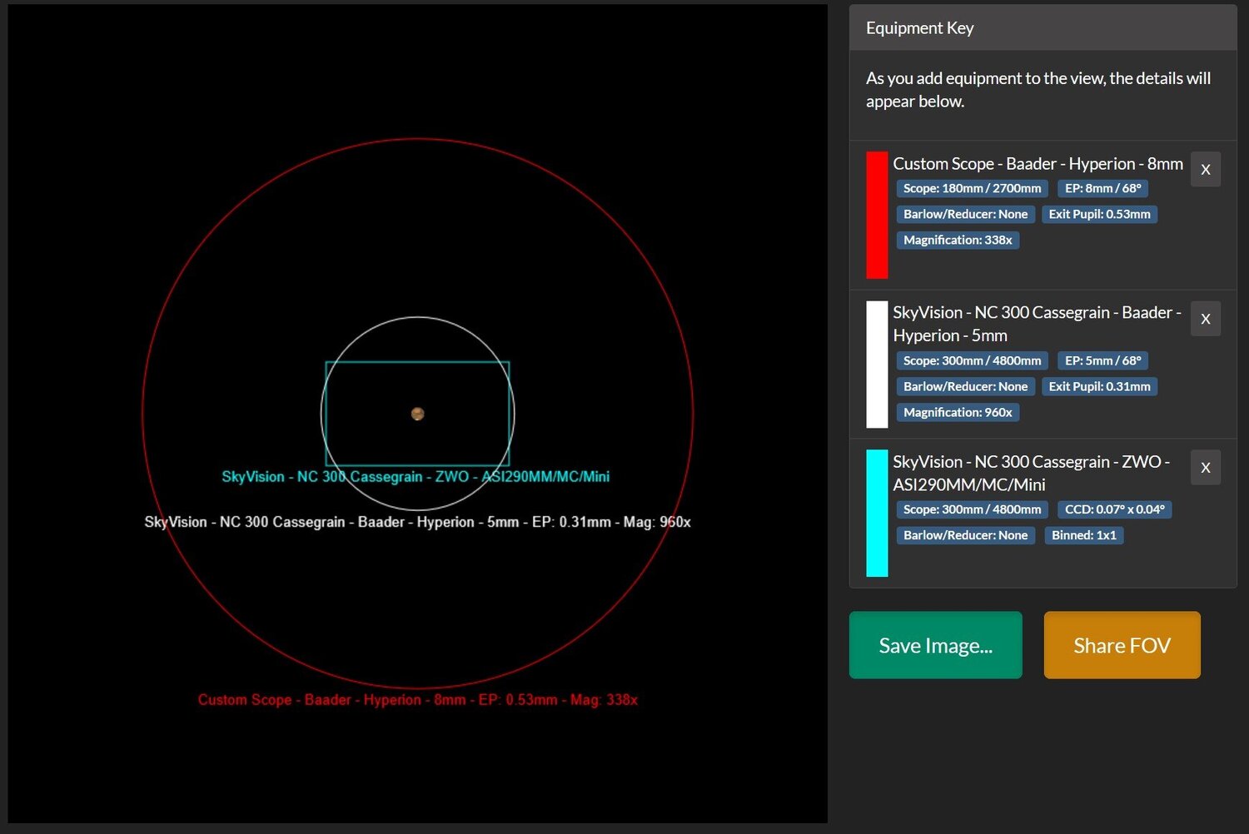The image size is (1249, 834).
Task: Click the Save Image button
Action: tap(935, 645)
